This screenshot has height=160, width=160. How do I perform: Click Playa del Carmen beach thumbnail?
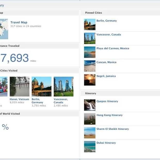pos(90,52)
